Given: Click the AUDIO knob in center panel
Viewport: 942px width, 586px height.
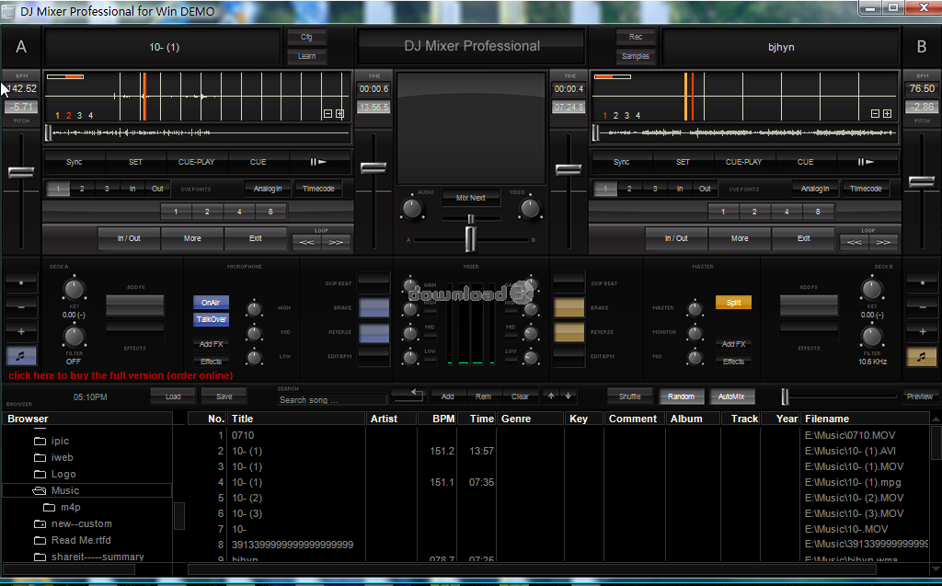Looking at the screenshot, I should tap(411, 209).
